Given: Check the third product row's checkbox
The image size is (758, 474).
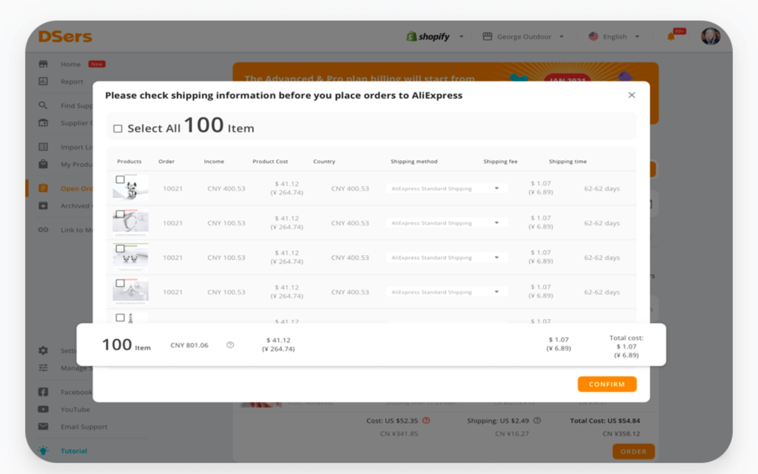Looking at the screenshot, I should [x=120, y=249].
